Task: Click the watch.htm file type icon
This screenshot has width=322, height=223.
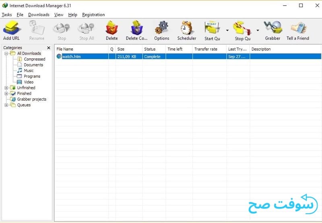Action: (x=59, y=56)
